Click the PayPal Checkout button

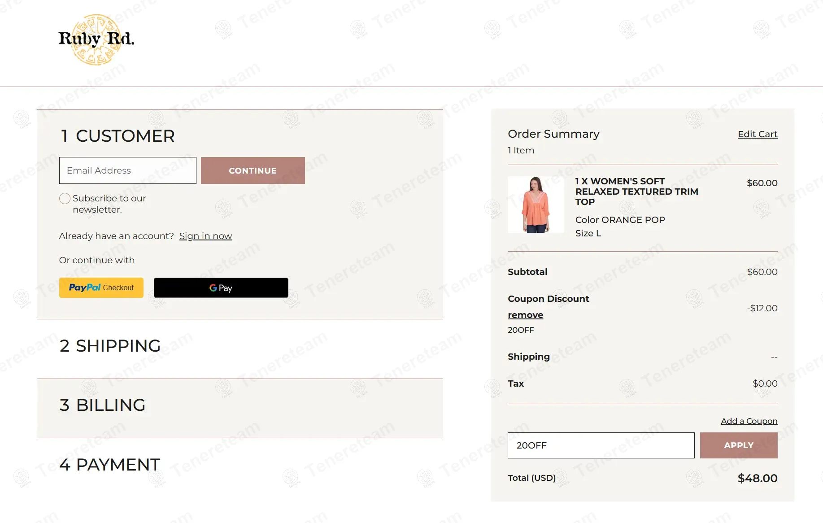pos(101,288)
